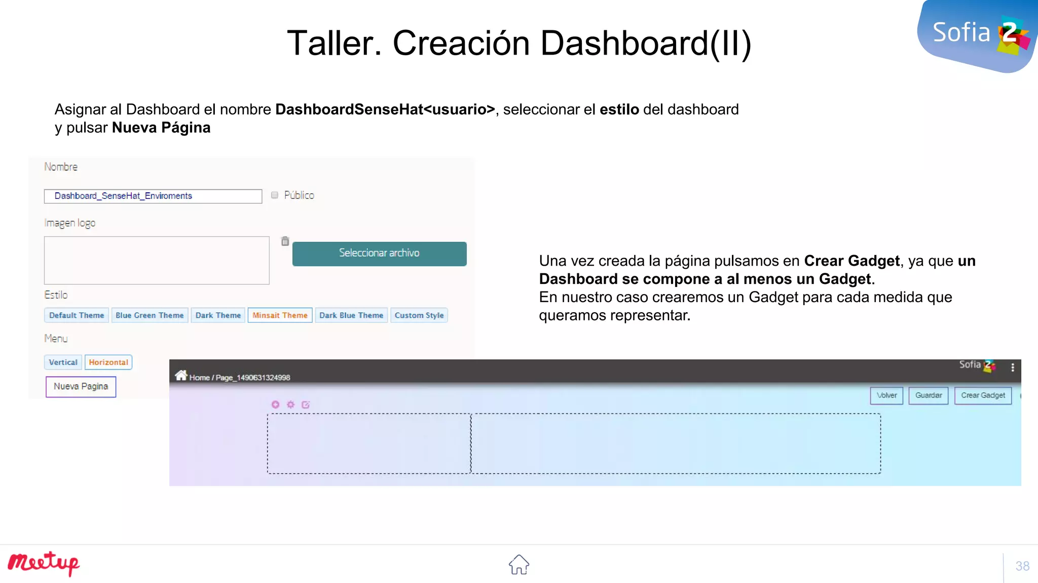Click the Seleccionar archivo button

[x=379, y=254]
